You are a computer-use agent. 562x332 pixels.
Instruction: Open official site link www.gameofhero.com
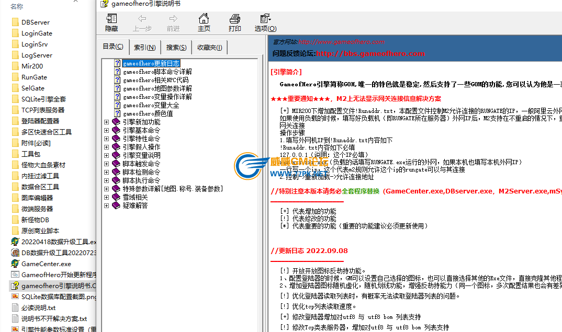point(341,42)
